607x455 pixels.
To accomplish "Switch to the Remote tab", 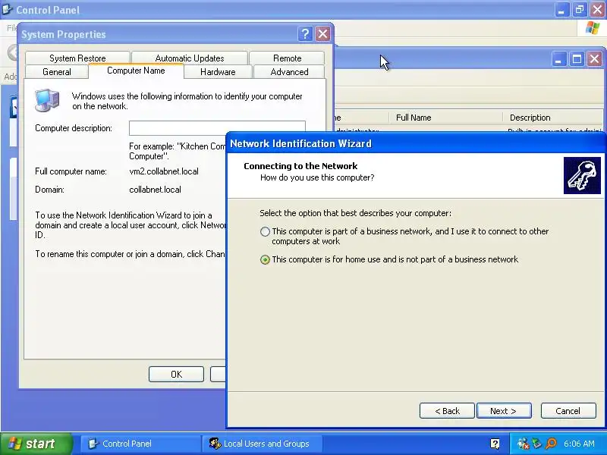I will (x=287, y=58).
